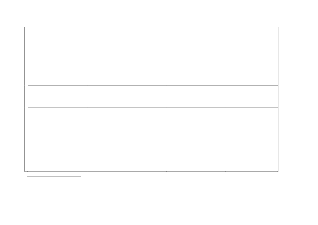Click the large empty bottom section of the box
Screen dimensions: 318x225
click(x=151, y=139)
